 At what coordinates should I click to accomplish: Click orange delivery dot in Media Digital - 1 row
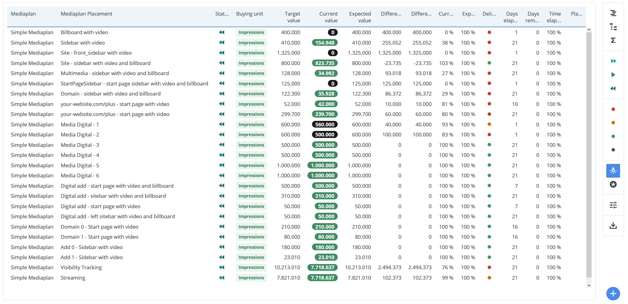489,125
